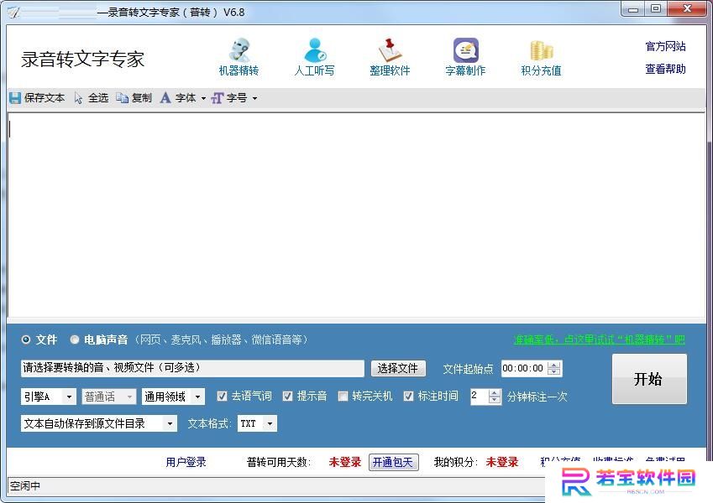Click the 开通包天 button
Image resolution: width=713 pixels, height=503 pixels.
[393, 462]
